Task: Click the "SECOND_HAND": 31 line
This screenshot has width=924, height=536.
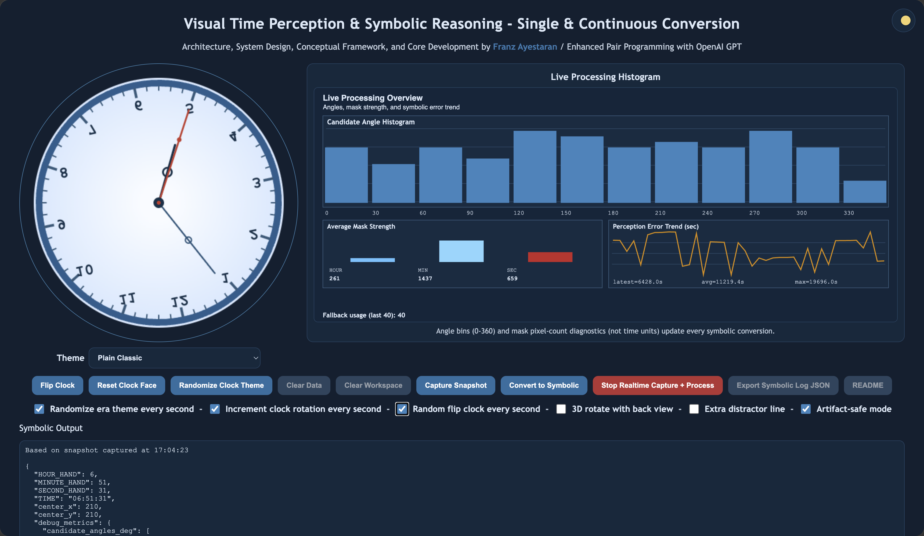Action: [72, 491]
